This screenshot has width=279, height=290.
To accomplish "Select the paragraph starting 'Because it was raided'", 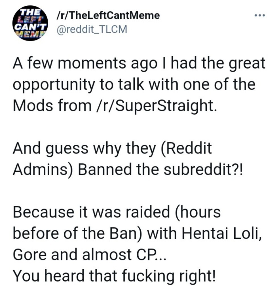I will tap(137, 233).
